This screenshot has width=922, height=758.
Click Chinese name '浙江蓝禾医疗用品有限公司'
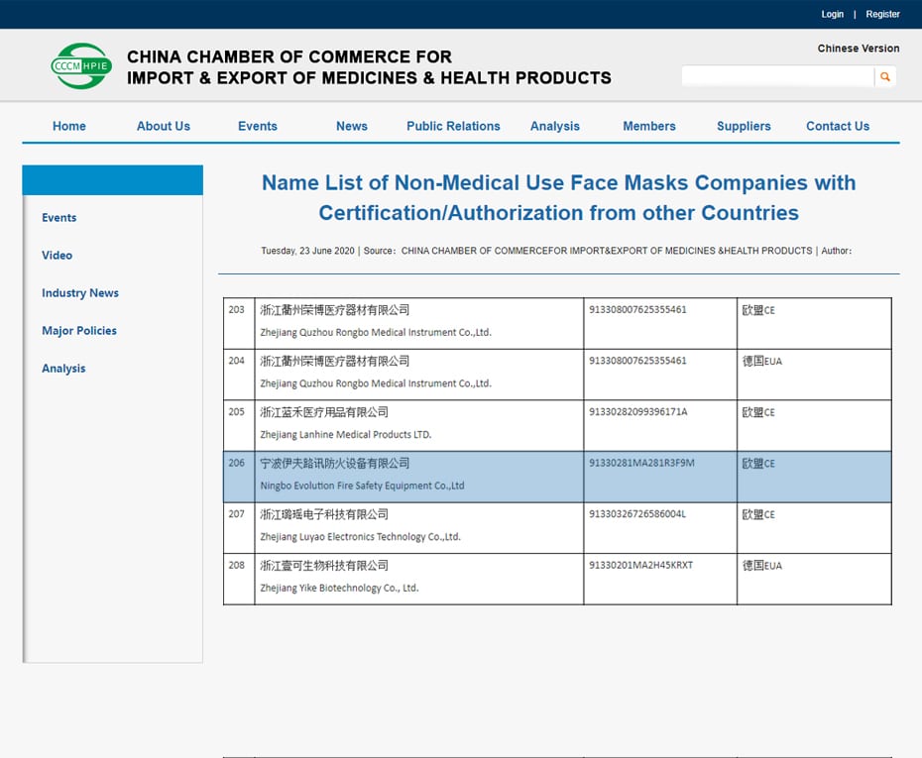click(x=324, y=412)
